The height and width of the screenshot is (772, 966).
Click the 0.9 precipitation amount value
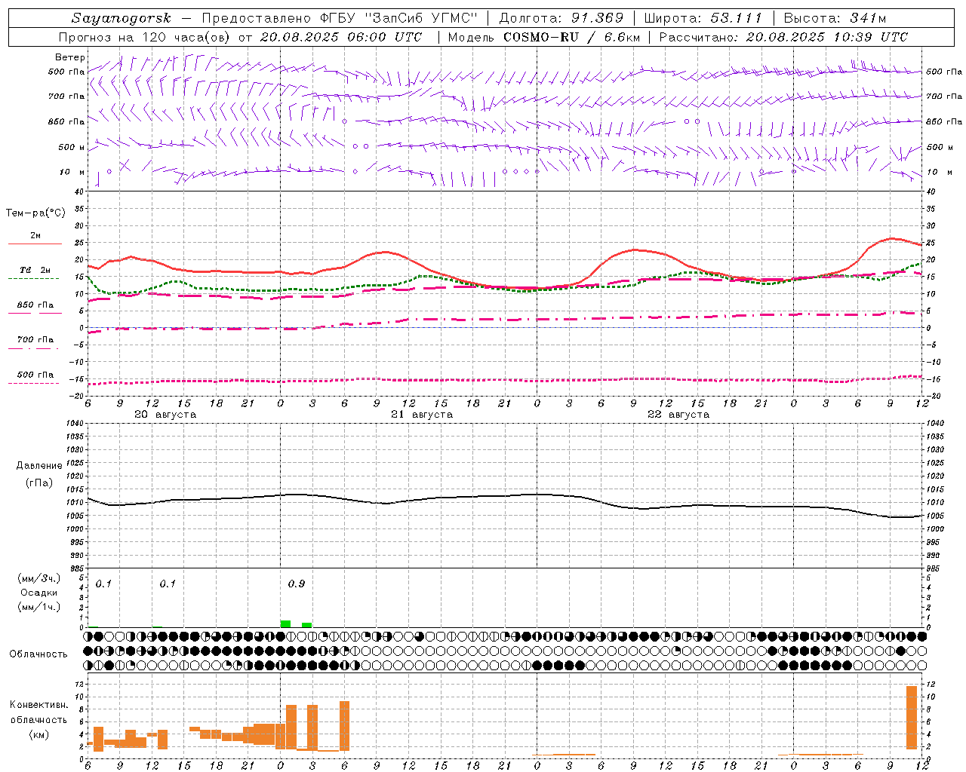(297, 584)
